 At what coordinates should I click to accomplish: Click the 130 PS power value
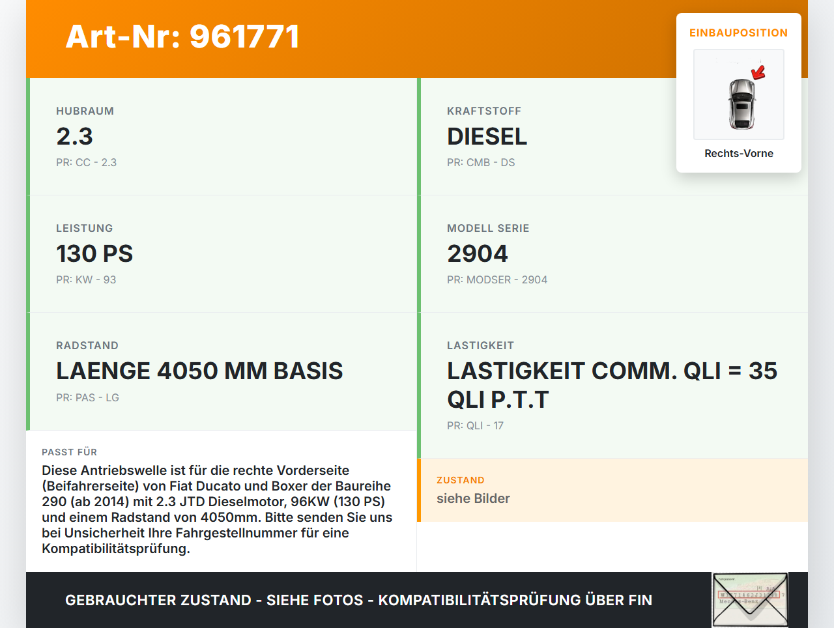pyautogui.click(x=94, y=253)
